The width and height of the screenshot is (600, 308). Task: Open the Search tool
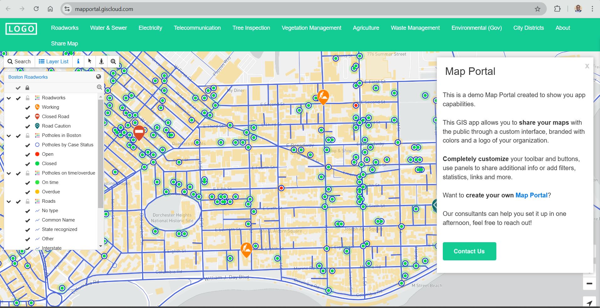coord(19,61)
